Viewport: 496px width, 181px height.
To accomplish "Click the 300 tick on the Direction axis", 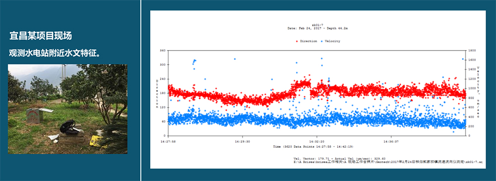I will [x=163, y=64].
